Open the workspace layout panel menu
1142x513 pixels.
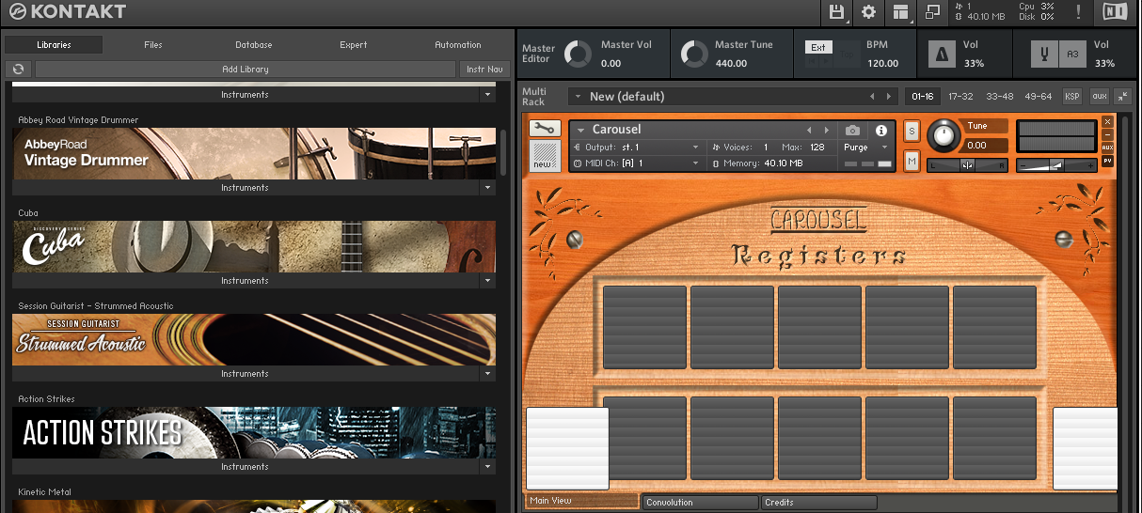(x=900, y=12)
